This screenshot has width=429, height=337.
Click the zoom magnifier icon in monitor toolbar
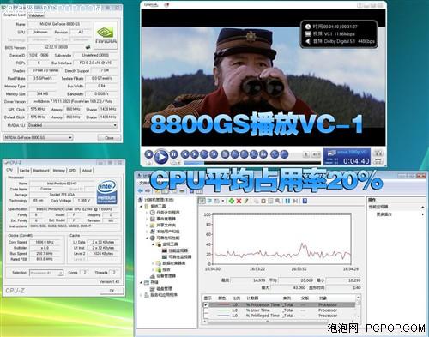(x=277, y=201)
